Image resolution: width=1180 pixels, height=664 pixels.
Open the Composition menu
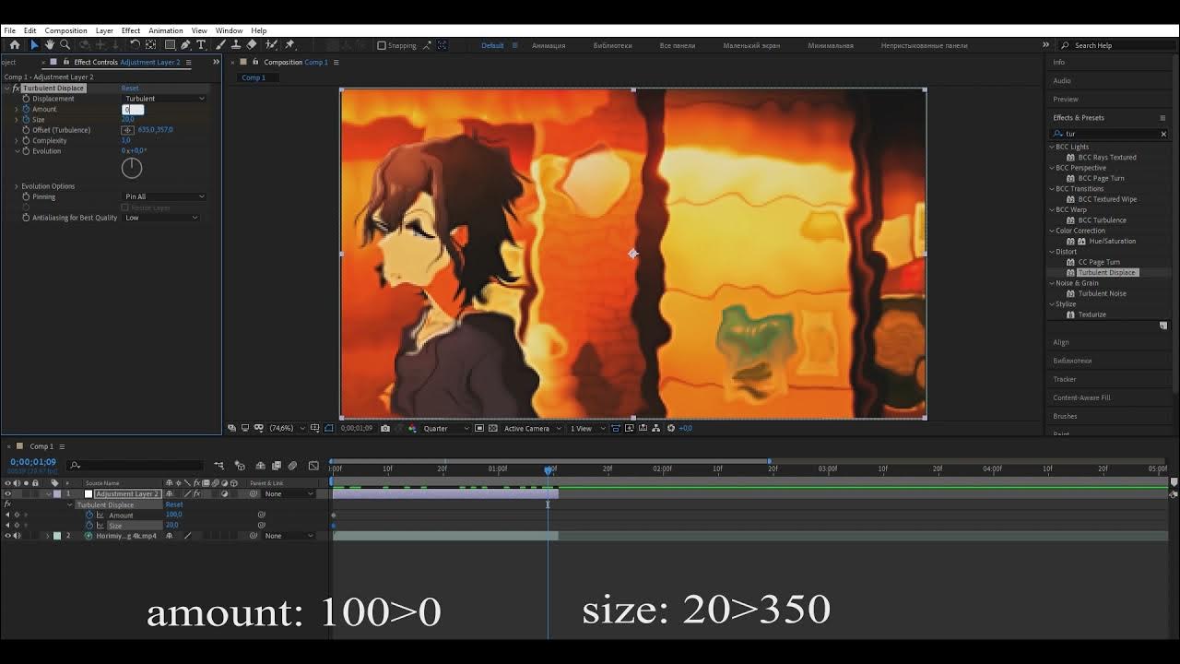[x=65, y=30]
